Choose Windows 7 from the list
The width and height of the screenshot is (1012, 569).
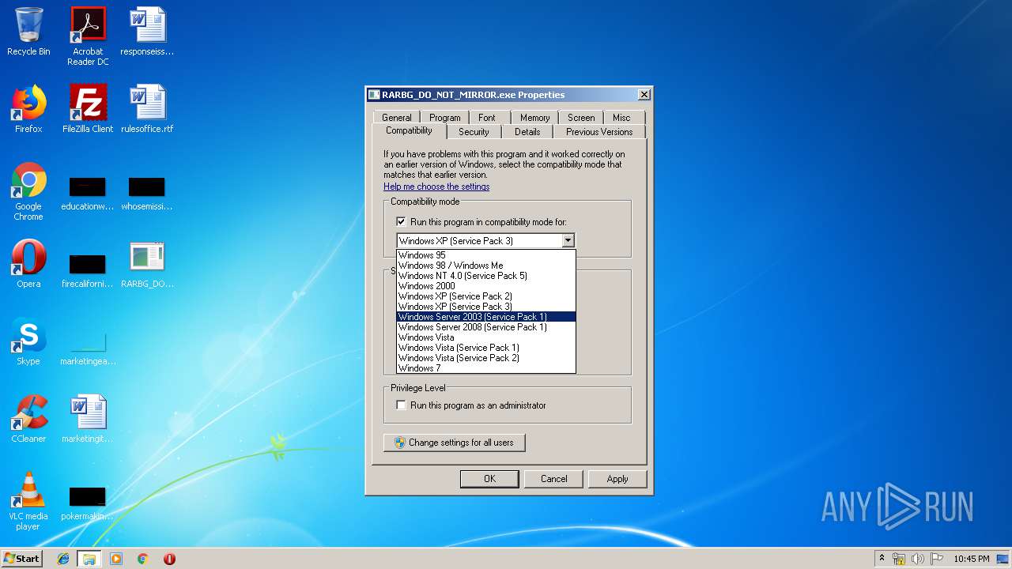485,368
